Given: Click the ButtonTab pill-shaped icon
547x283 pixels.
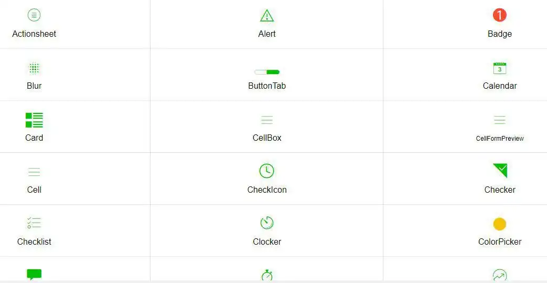Looking at the screenshot, I should pos(267,72).
